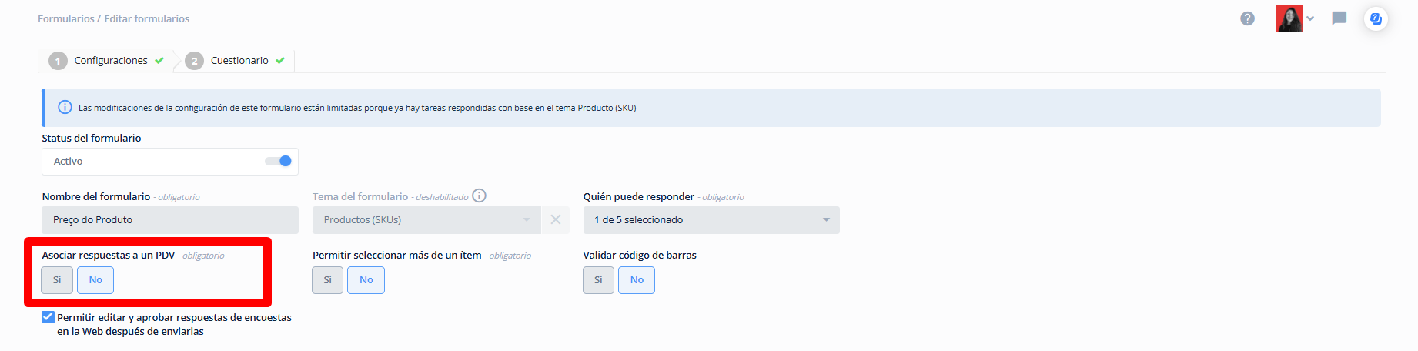Open the Quién puede responder dropdown

[x=711, y=219]
